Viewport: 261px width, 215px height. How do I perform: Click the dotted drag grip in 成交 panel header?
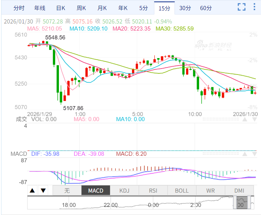tap(221, 119)
